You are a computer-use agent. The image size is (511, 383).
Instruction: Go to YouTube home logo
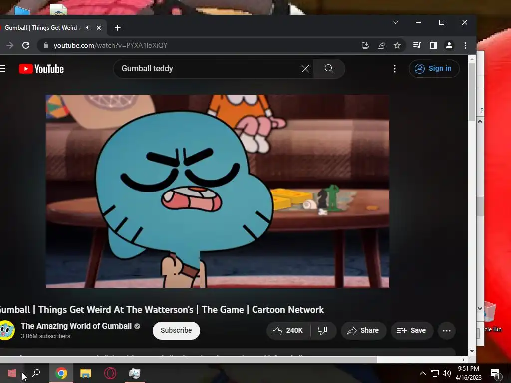[41, 69]
